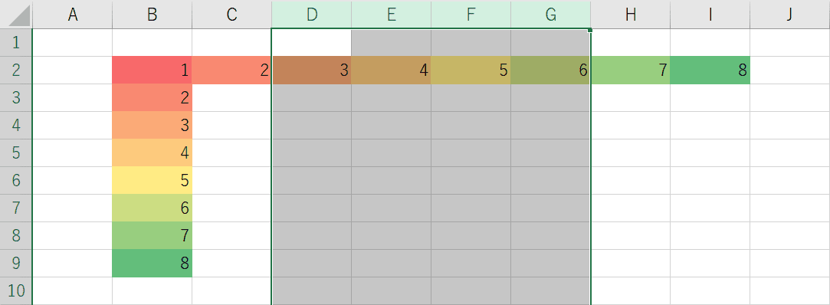Select row 10 header
Viewport: 830px width, 305px height.
pyautogui.click(x=16, y=290)
